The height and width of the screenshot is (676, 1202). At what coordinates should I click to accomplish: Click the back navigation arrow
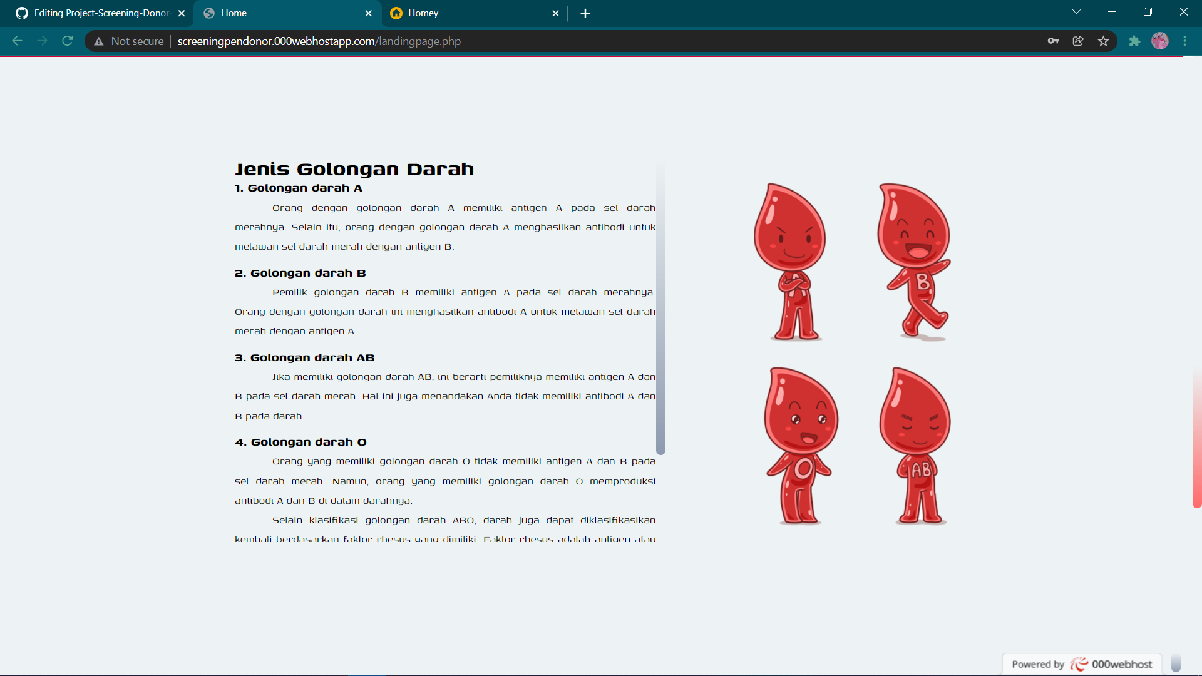coord(17,41)
